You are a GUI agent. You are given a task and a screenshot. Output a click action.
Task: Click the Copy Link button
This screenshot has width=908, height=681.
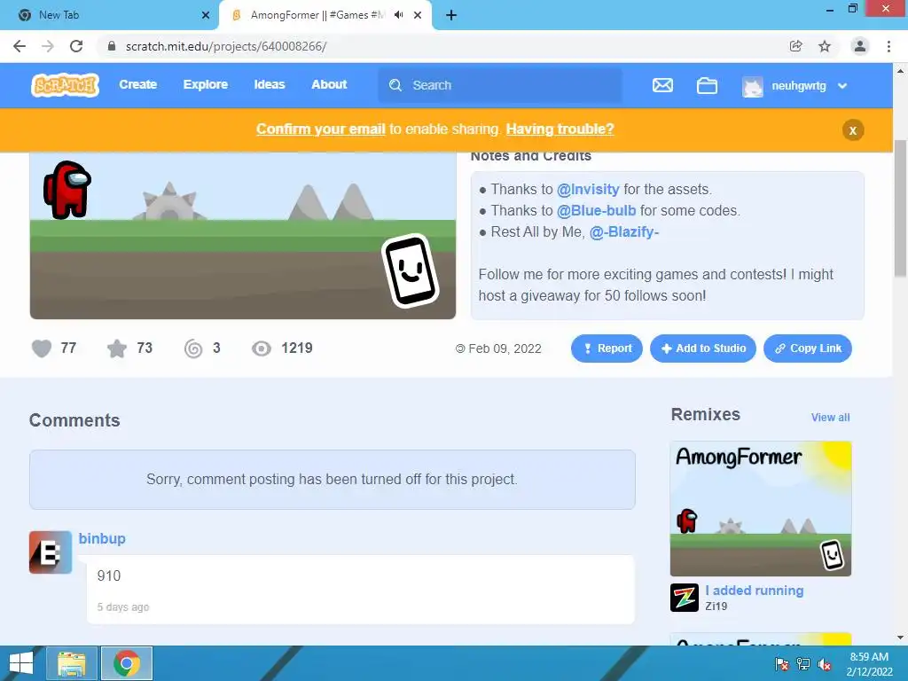point(807,348)
